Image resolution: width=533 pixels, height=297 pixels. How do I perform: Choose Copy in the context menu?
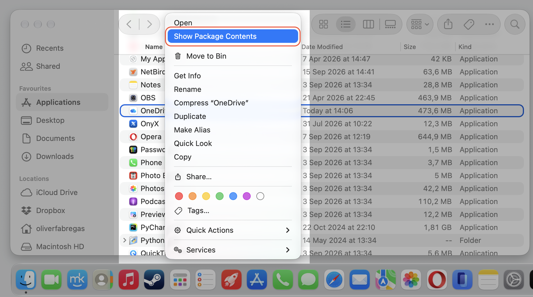click(233, 157)
